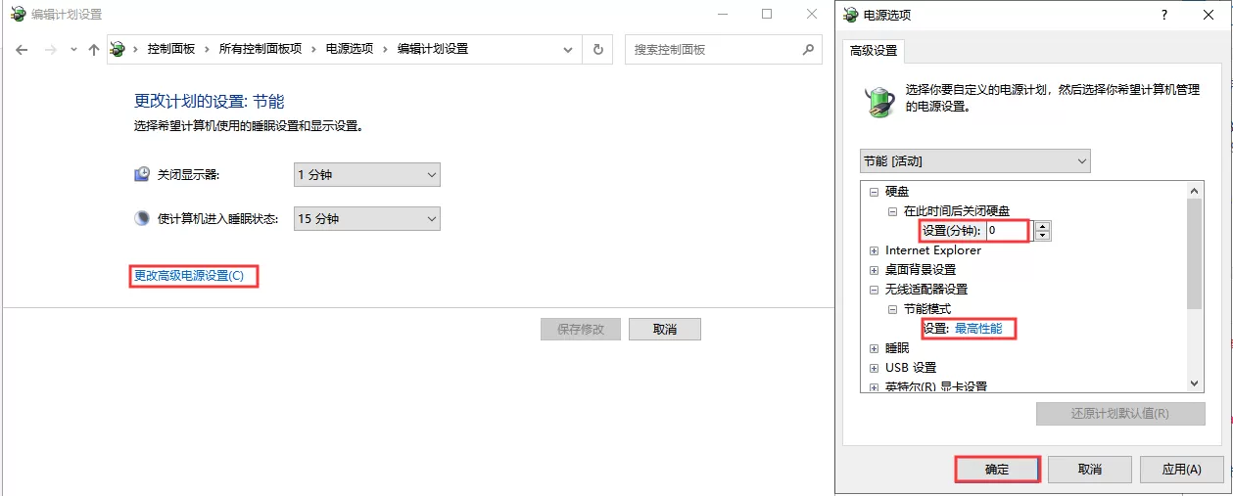Click the battery power plan icon in dialog
The height and width of the screenshot is (496, 1233).
pyautogui.click(x=879, y=100)
